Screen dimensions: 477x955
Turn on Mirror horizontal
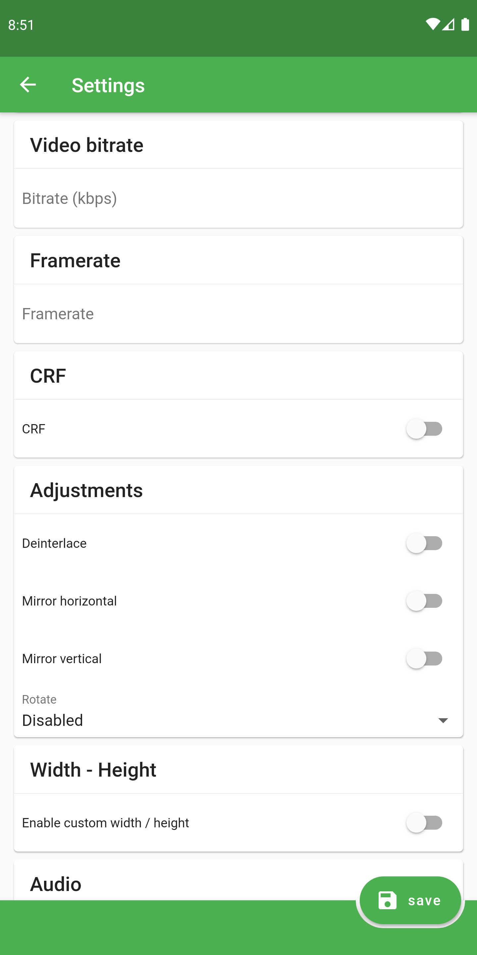(x=424, y=601)
